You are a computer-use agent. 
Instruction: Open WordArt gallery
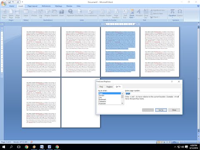(x=139, y=13)
